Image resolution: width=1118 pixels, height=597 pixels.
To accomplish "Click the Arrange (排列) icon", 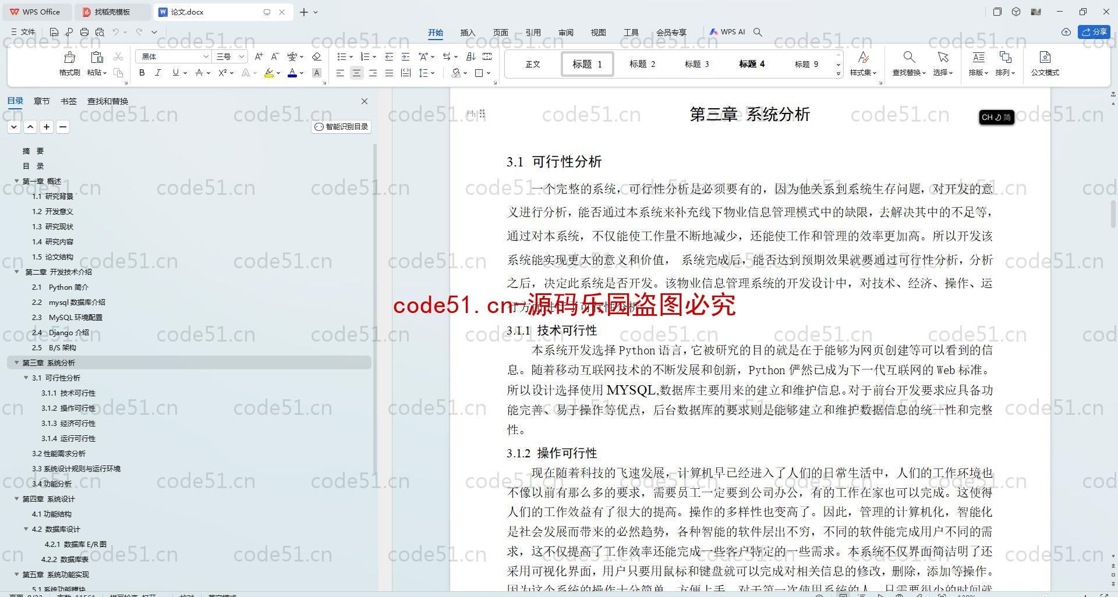I will click(1005, 57).
